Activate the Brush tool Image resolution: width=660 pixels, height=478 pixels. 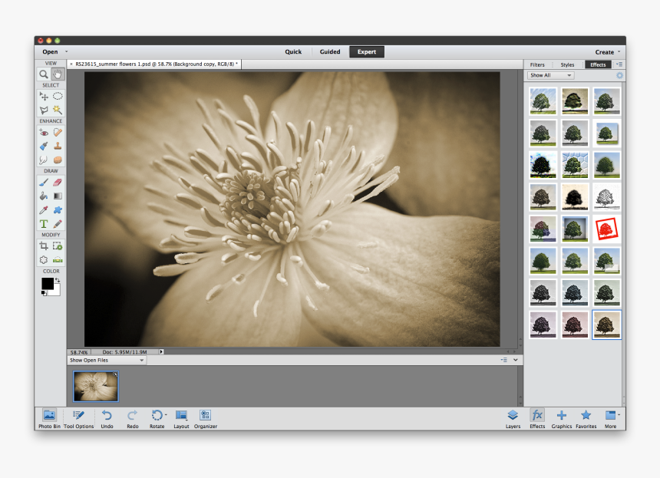point(43,183)
